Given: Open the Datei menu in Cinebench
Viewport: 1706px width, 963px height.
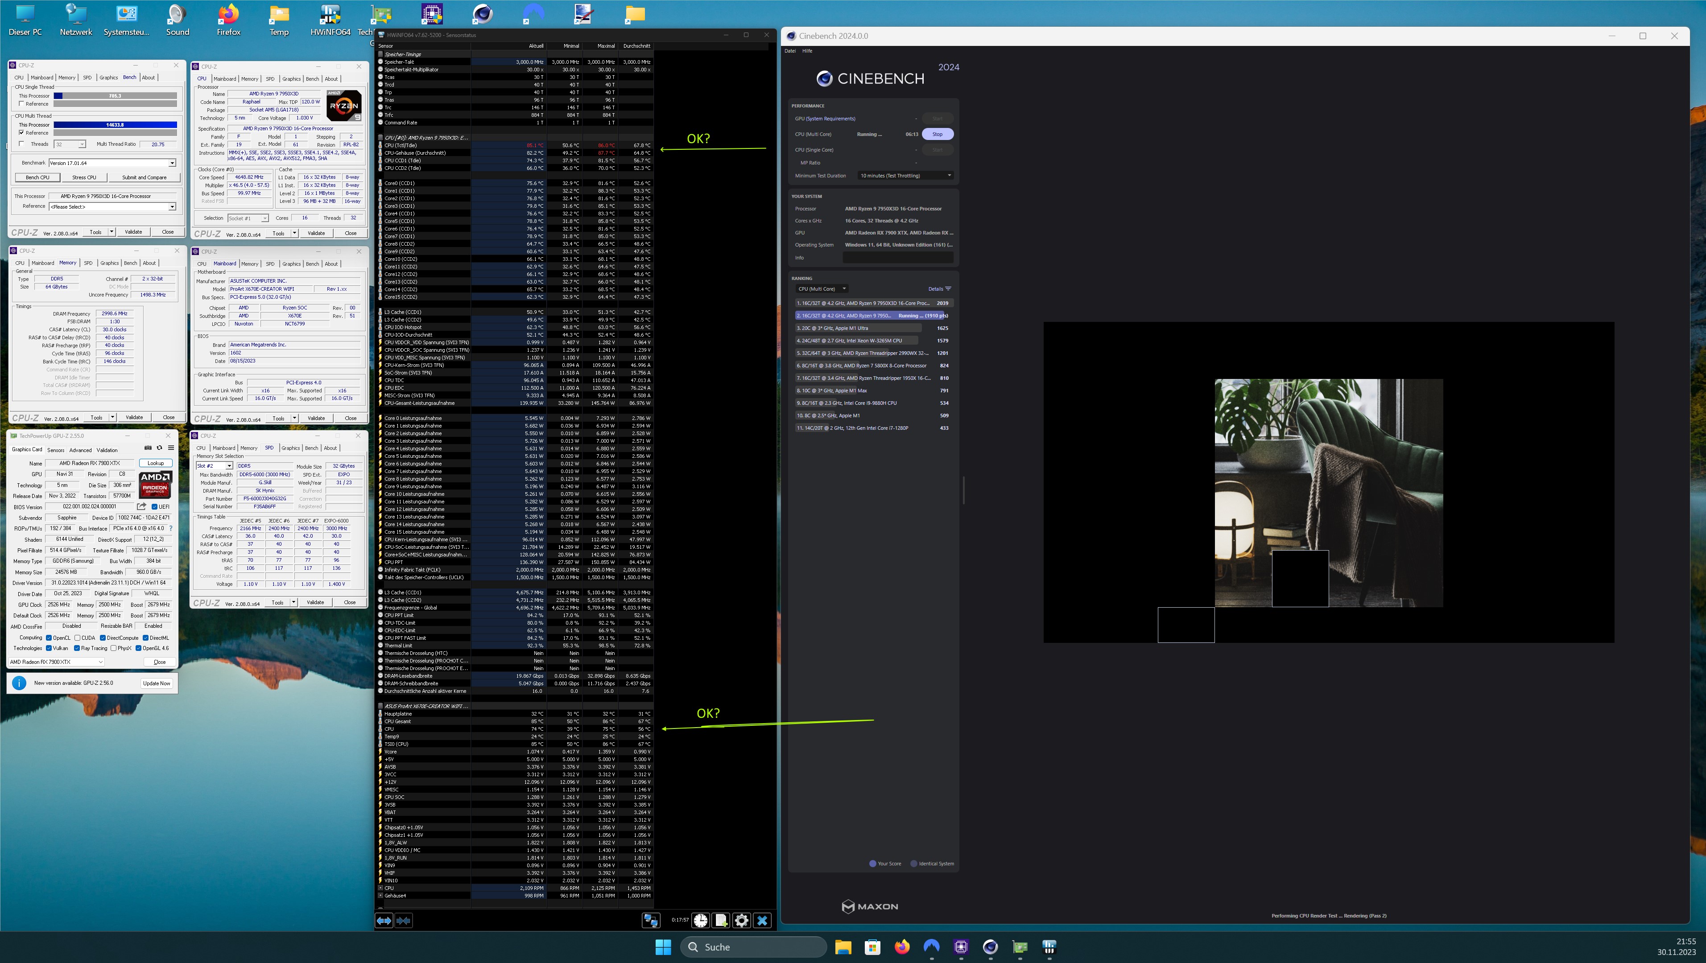Looking at the screenshot, I should click(x=790, y=51).
